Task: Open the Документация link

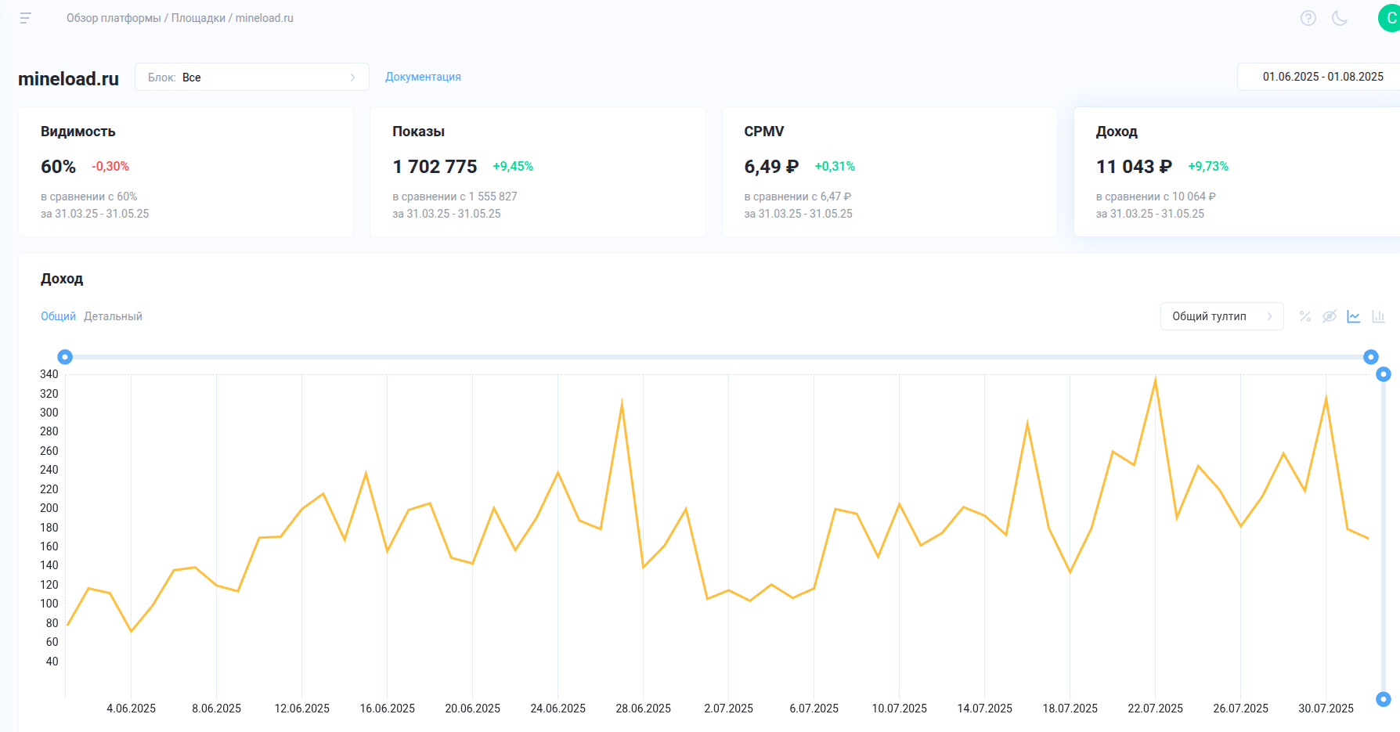Action: point(423,77)
